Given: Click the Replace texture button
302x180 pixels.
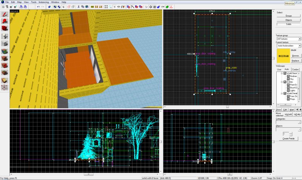Looking at the screenshot, I should click(x=296, y=61).
